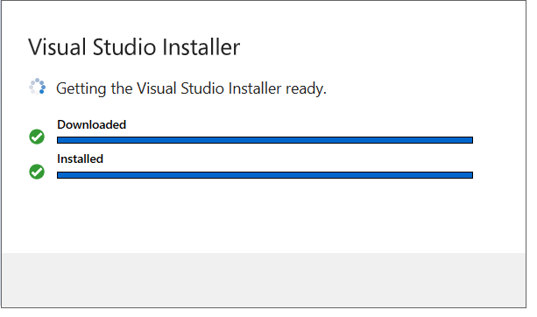Select the Downloaded label text

[91, 124]
